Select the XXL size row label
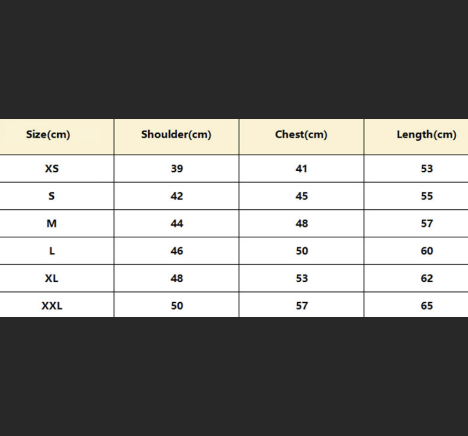Image resolution: width=468 pixels, height=436 pixels. 52,306
